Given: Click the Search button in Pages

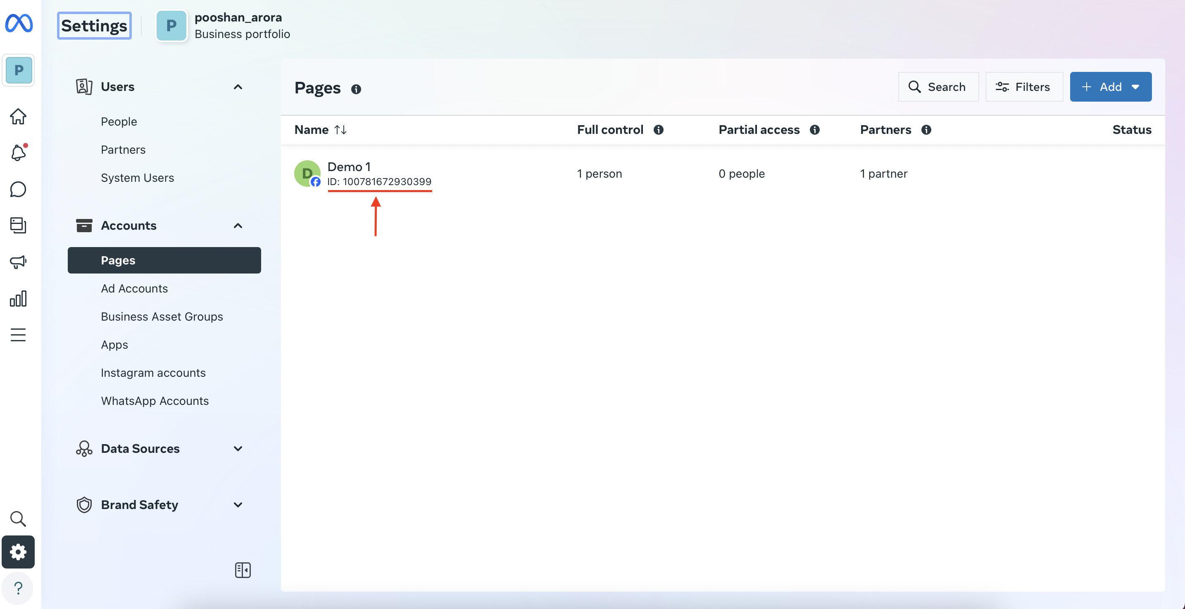Looking at the screenshot, I should pyautogui.click(x=938, y=86).
